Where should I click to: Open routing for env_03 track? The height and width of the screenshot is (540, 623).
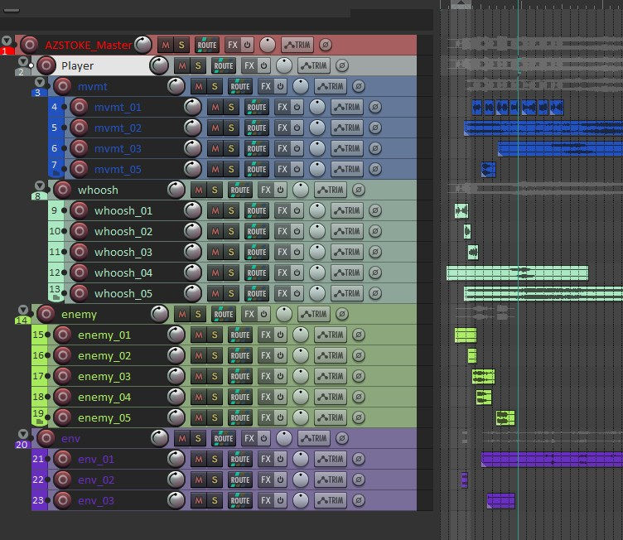[240, 501]
